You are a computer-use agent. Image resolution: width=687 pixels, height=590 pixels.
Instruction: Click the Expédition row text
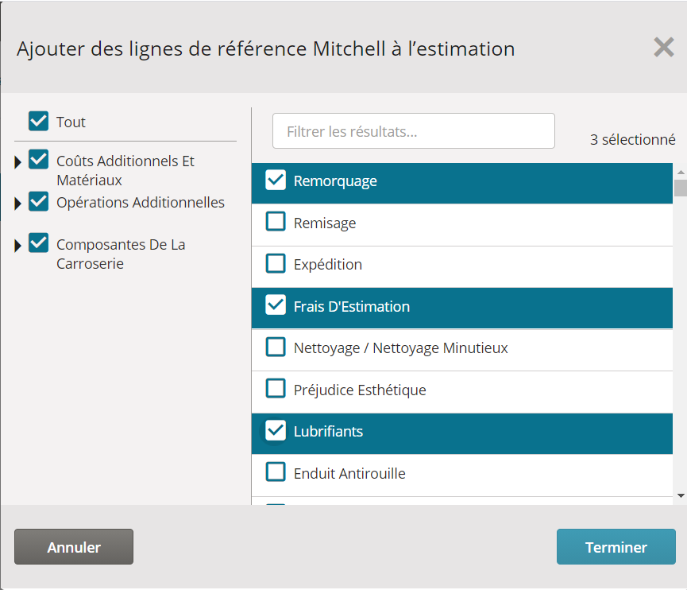[x=328, y=265]
